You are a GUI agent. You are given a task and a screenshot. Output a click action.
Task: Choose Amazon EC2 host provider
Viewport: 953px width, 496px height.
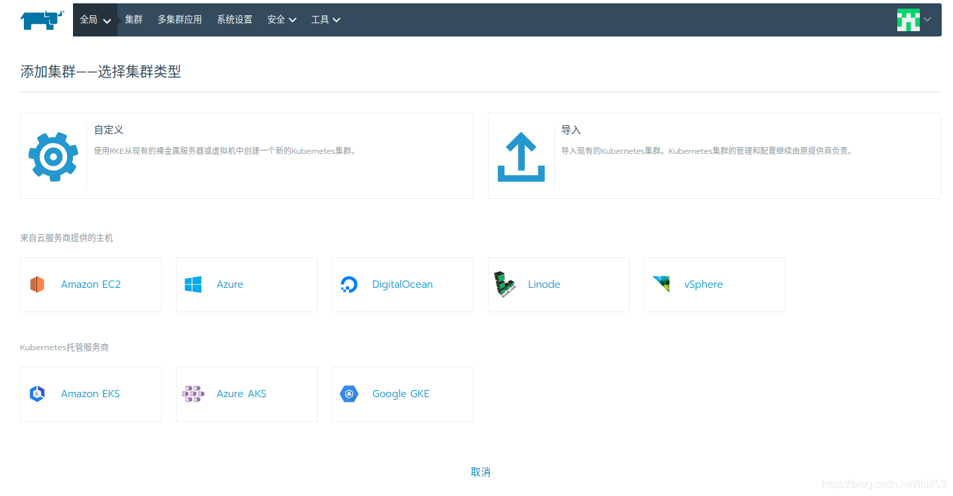coord(91,284)
